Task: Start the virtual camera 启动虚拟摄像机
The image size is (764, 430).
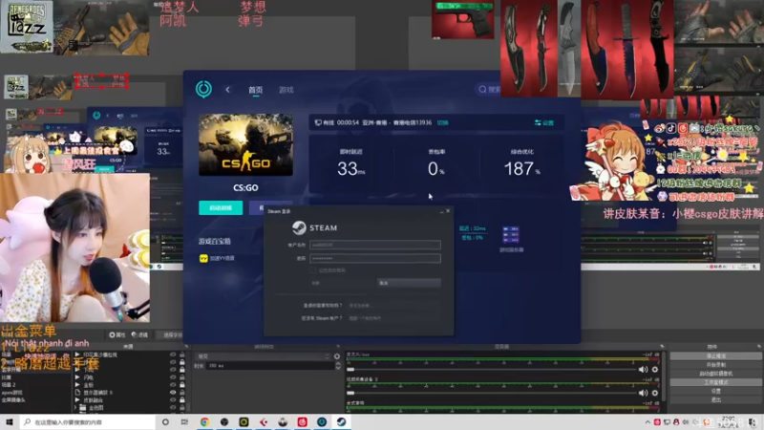Action: pos(715,374)
